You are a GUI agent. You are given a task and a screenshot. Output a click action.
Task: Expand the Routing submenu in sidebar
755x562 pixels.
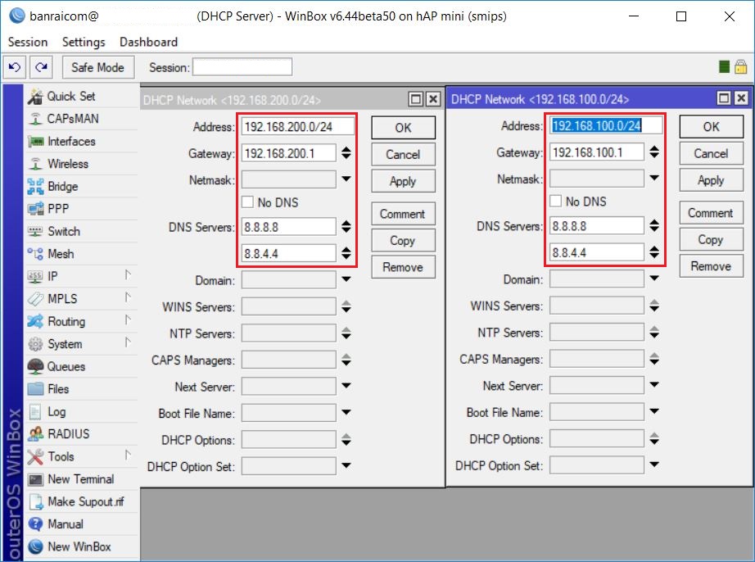[128, 320]
